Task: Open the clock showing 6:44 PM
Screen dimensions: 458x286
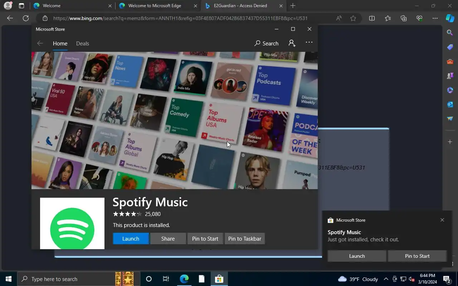Action: [428, 279]
